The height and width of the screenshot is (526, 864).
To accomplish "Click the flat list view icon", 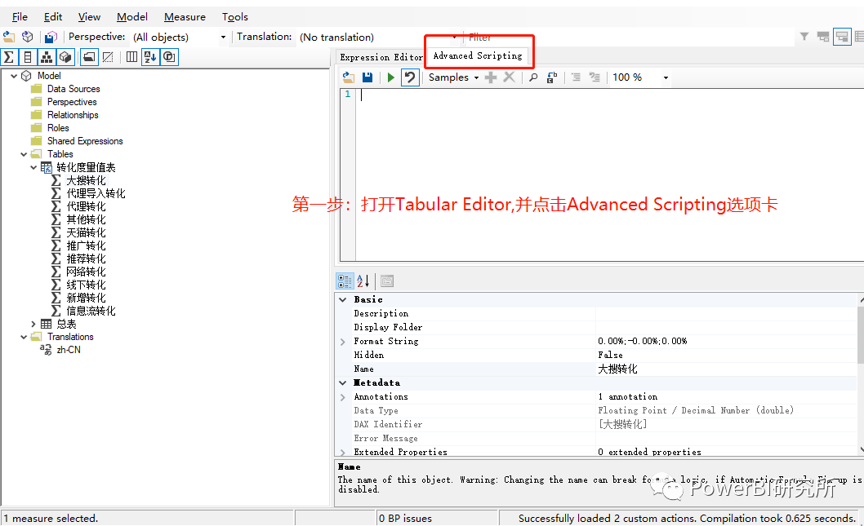I will [859, 37].
